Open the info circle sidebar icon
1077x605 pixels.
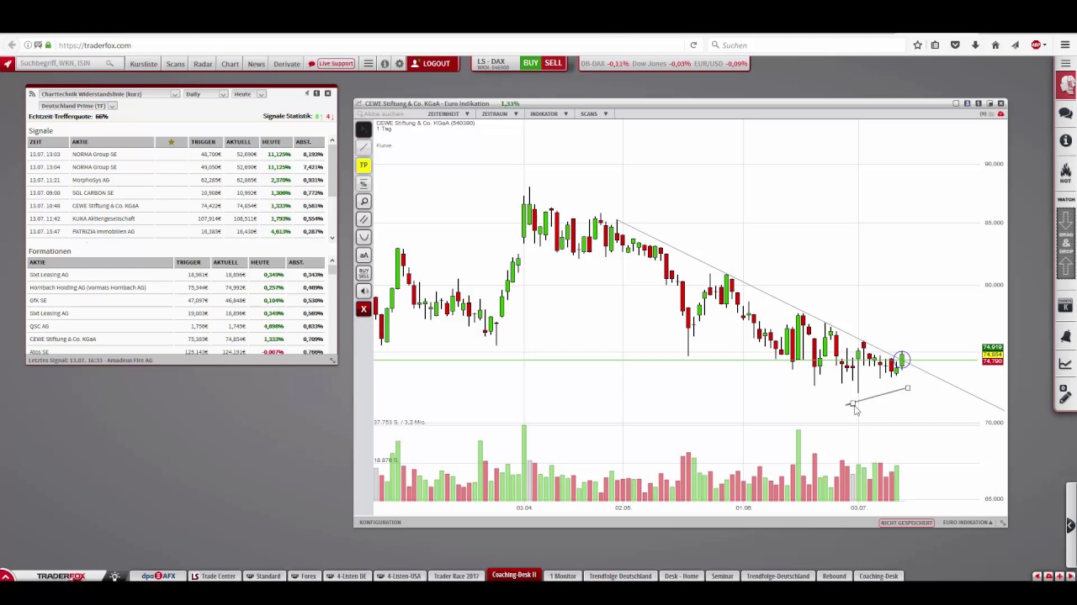pos(1065,140)
